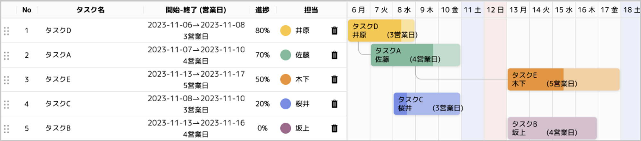Click the タスク名 column header

[x=90, y=10]
